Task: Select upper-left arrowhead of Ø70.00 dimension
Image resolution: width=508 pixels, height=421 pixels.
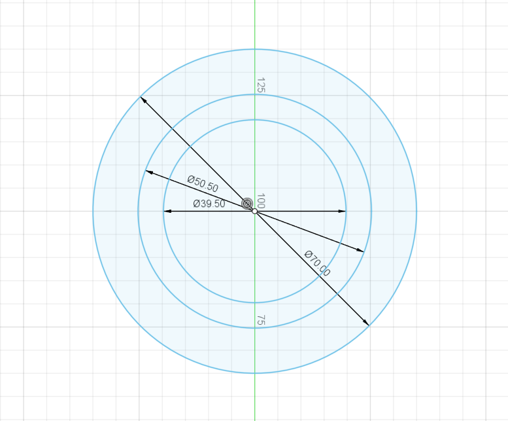Action: click(143, 100)
